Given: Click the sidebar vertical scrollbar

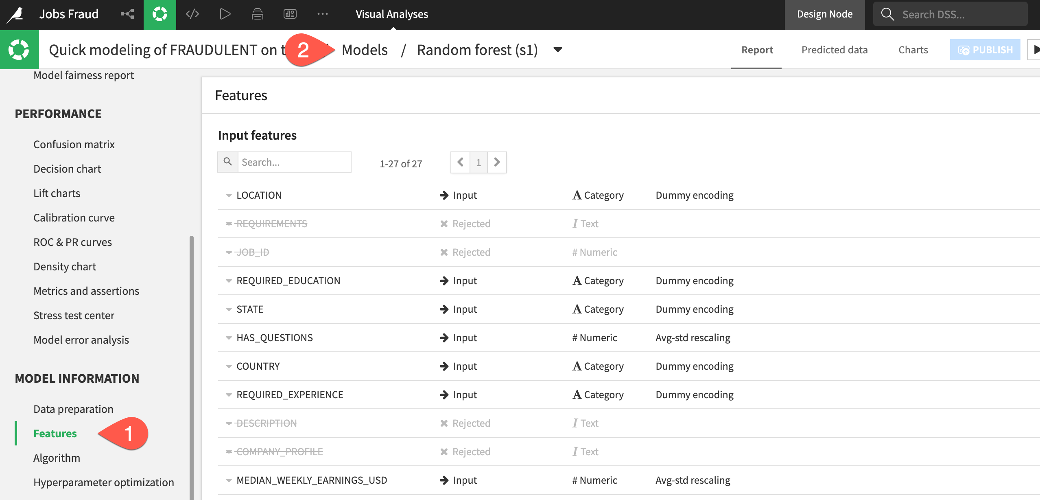Looking at the screenshot, I should [191, 366].
